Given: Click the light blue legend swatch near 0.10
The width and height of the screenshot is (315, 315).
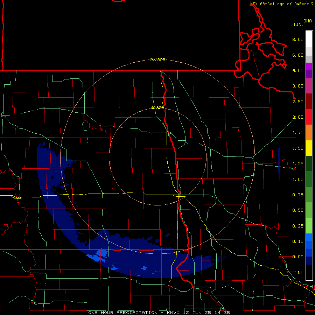Looking at the screenshot, I should (309, 237).
